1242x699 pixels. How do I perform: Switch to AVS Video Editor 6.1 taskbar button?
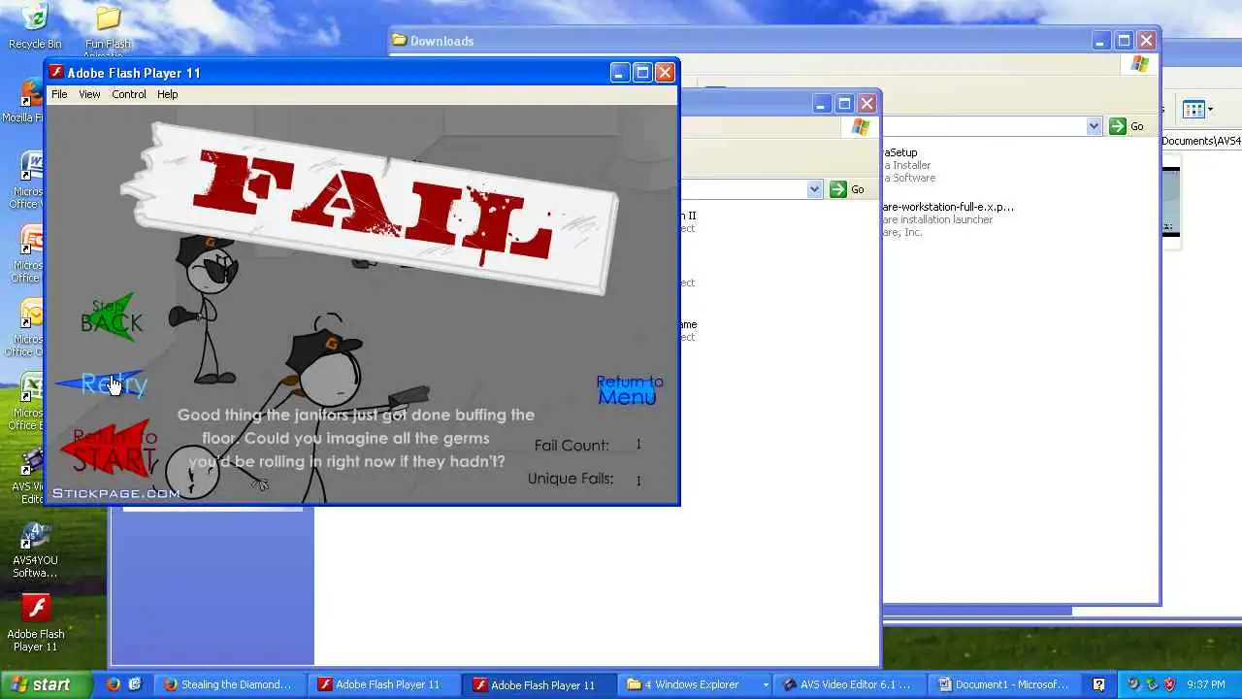pos(849,684)
